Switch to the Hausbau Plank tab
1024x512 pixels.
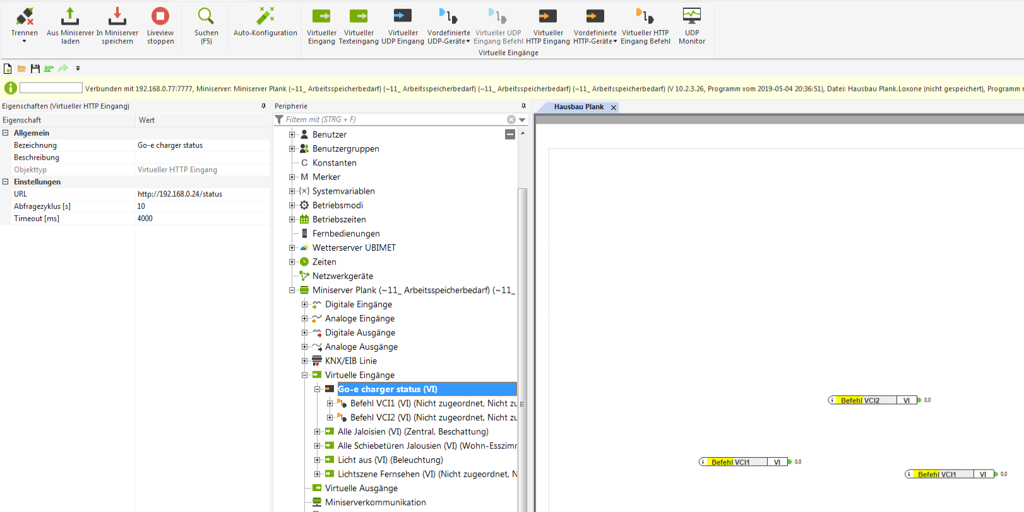pos(578,107)
